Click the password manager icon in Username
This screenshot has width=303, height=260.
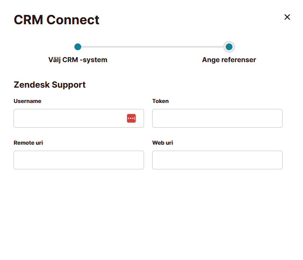[131, 118]
